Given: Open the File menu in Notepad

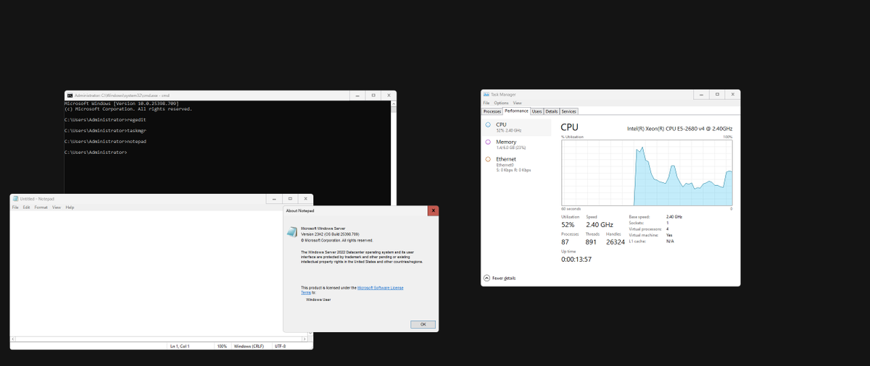Looking at the screenshot, I should pyautogui.click(x=15, y=208).
